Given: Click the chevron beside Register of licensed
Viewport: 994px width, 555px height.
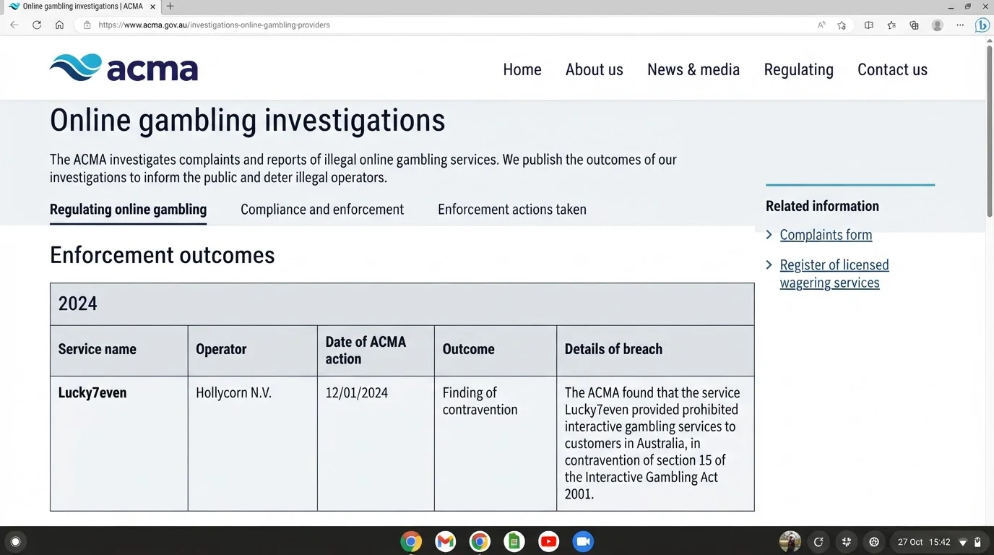Looking at the screenshot, I should coord(769,265).
